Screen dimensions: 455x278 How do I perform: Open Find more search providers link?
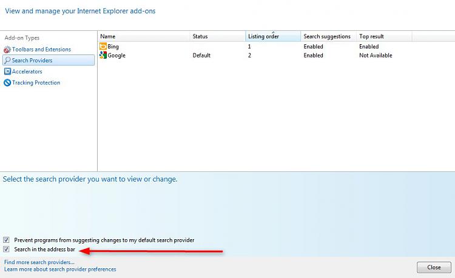[39, 262]
